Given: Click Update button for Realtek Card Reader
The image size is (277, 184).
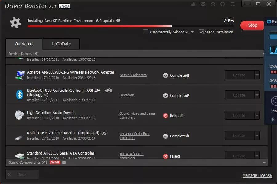Looking at the screenshot, I should coord(239,136).
